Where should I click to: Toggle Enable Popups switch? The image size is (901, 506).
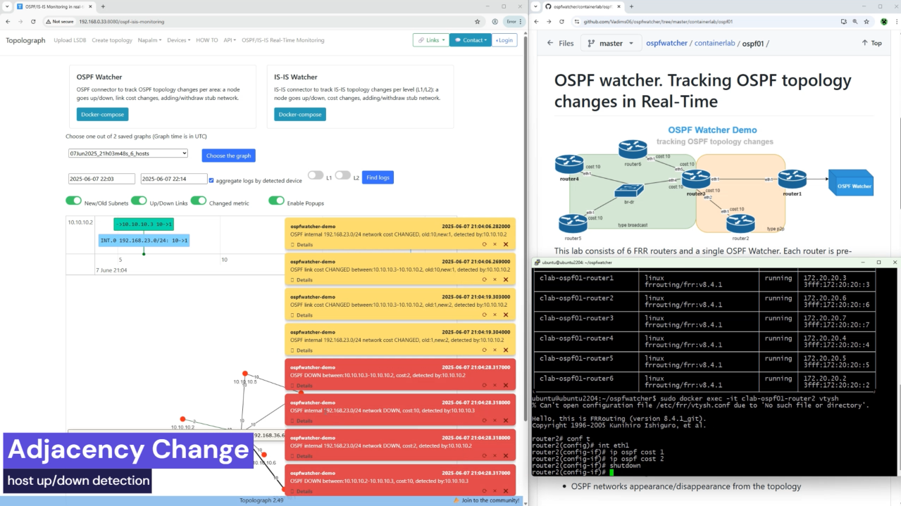click(276, 201)
